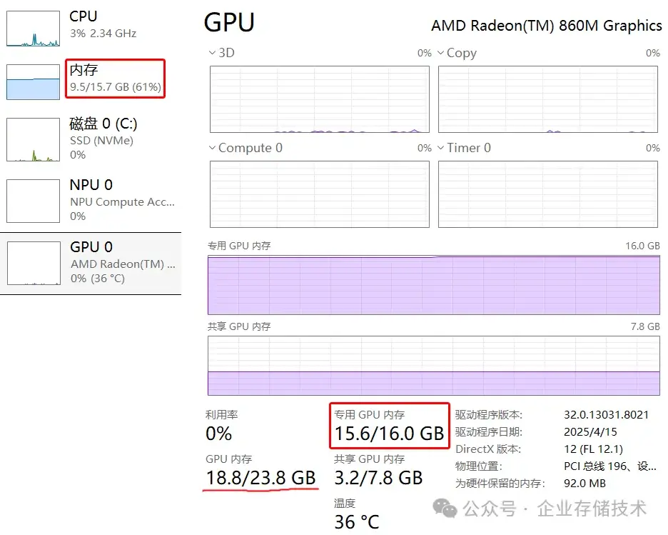Click the memory usage mini graph
The height and width of the screenshot is (535, 668).
click(32, 80)
